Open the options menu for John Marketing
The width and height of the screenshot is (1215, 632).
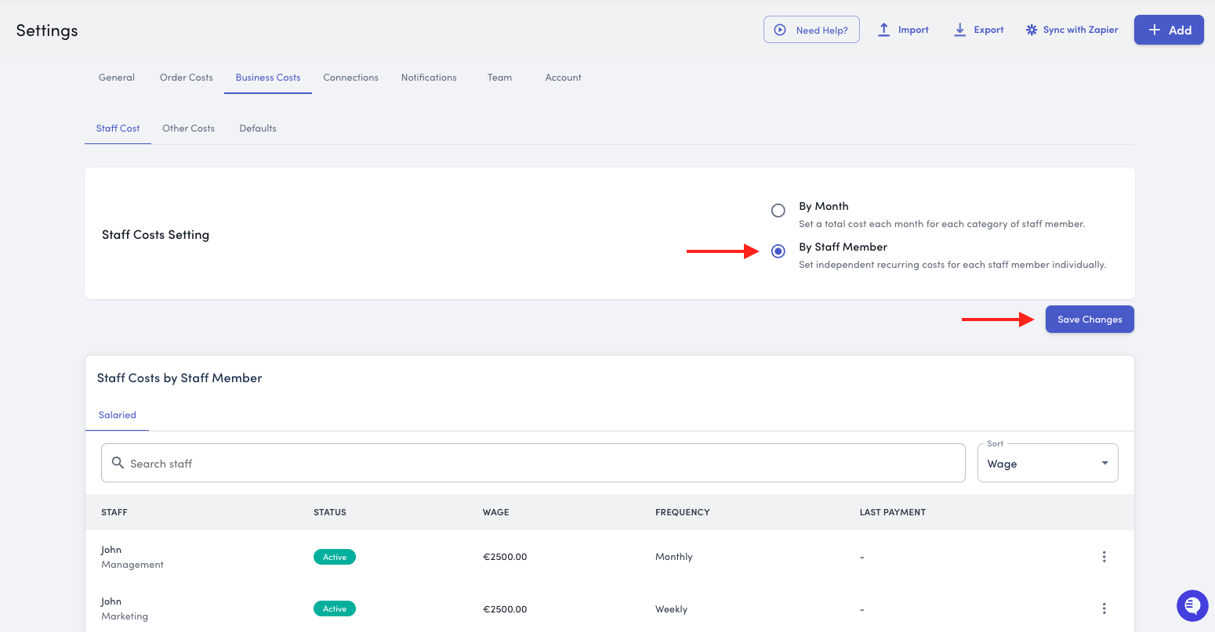tap(1104, 609)
